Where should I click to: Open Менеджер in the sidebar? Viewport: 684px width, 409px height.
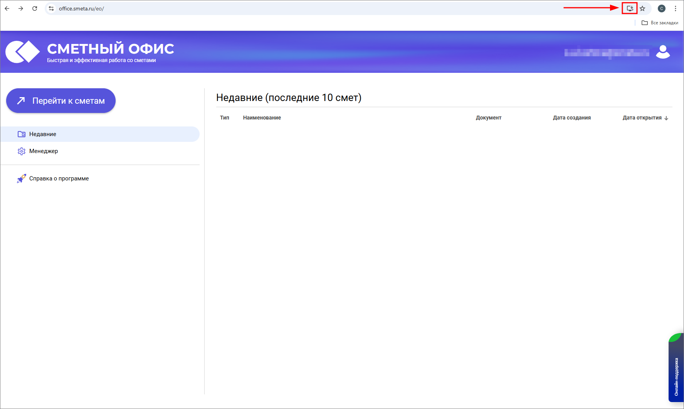44,151
